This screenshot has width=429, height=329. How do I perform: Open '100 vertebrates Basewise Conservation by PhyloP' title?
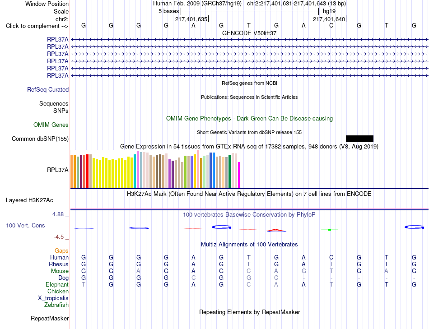[249, 215]
